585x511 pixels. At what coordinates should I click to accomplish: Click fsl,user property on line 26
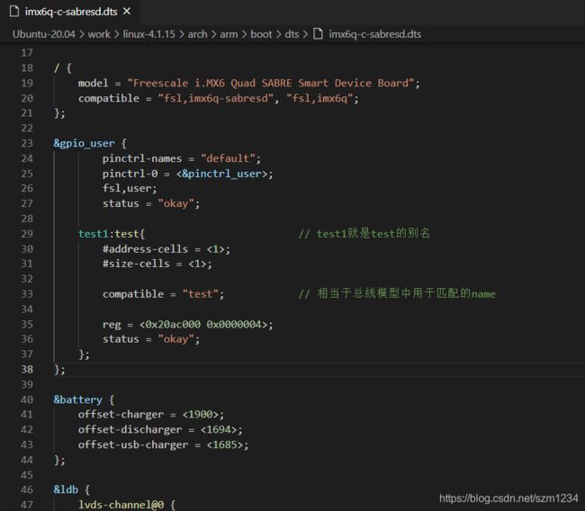(127, 188)
